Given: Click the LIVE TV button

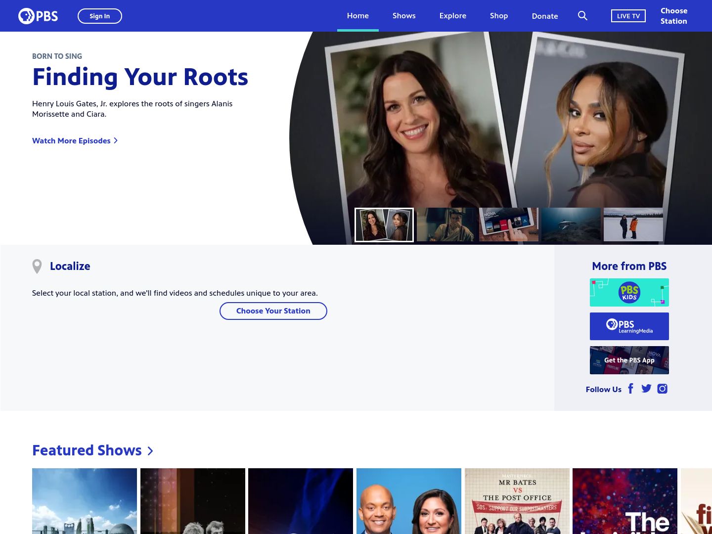Looking at the screenshot, I should pyautogui.click(x=628, y=16).
